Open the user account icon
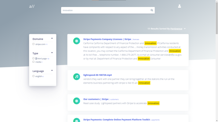 pos(179,6)
